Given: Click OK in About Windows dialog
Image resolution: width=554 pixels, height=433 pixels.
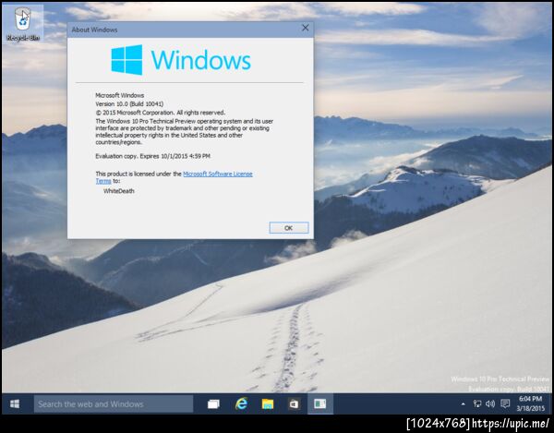Looking at the screenshot, I should pyautogui.click(x=289, y=228).
